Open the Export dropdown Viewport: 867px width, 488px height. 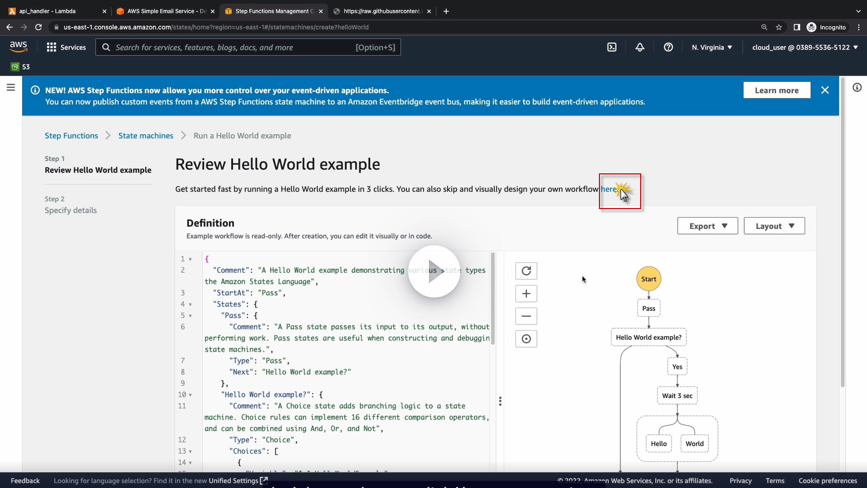point(707,226)
